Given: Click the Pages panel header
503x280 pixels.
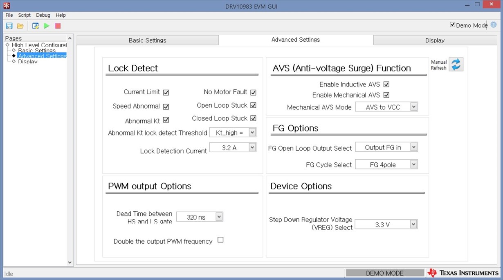Looking at the screenshot, I should 13,38.
